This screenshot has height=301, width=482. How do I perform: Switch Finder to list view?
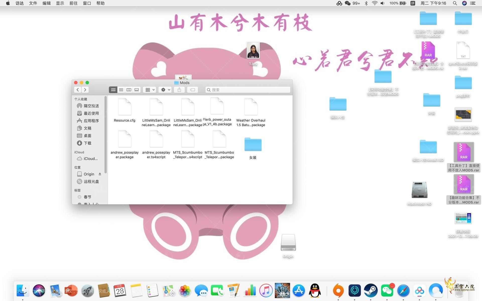(x=121, y=90)
